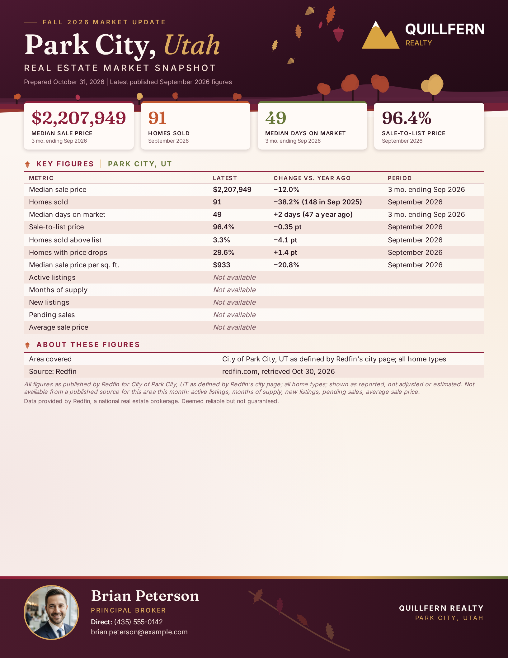This screenshot has height=658, width=508.
Task: Click Brian Peterson's portrait photo
Action: tap(51, 613)
